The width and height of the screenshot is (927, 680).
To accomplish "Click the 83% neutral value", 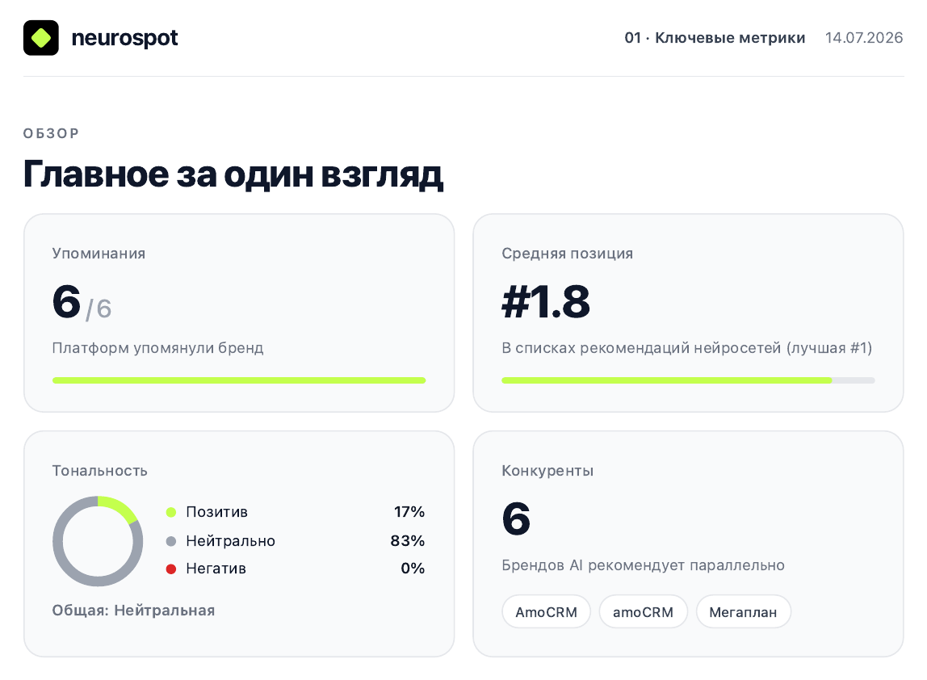I will [x=407, y=541].
